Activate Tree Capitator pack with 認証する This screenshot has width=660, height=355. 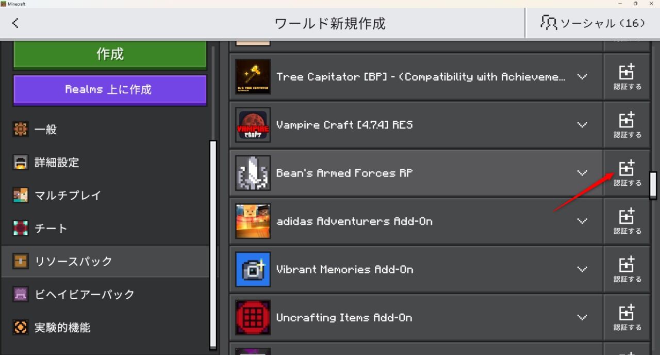coord(627,77)
